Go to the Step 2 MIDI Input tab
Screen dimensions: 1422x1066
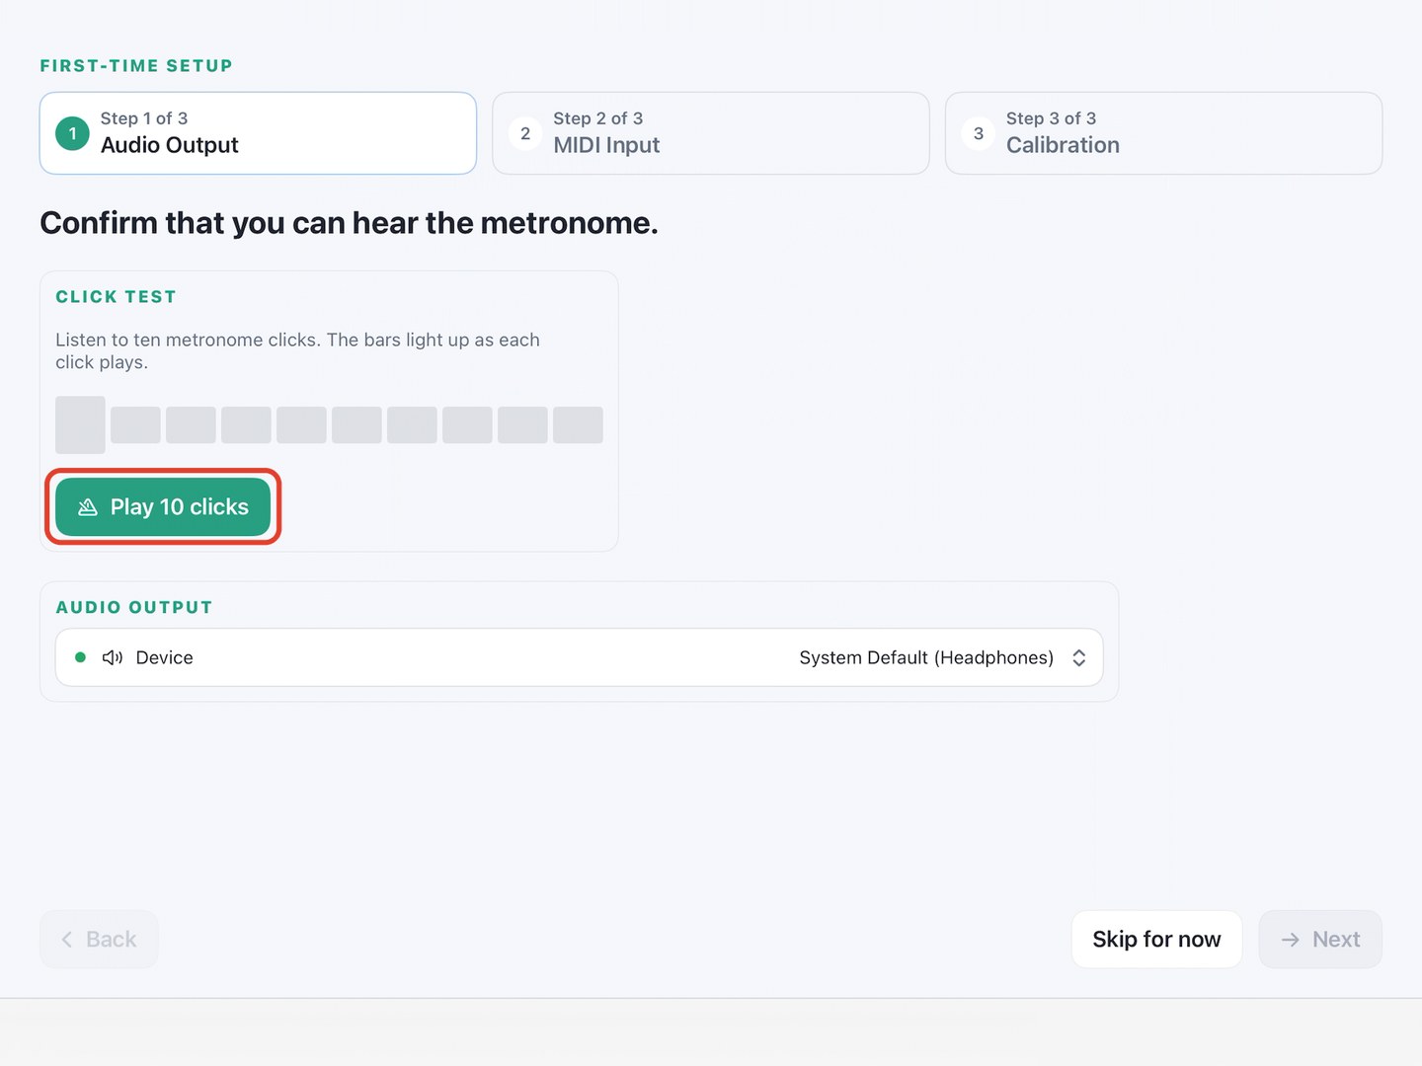tap(711, 133)
